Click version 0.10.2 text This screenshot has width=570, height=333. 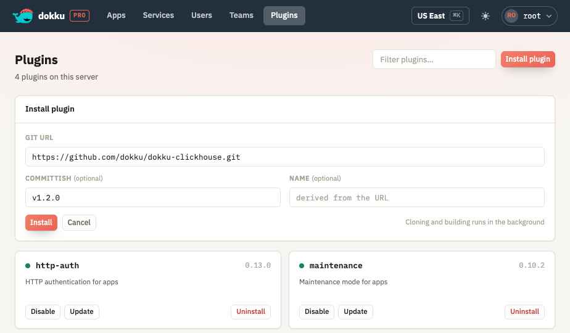click(532, 265)
